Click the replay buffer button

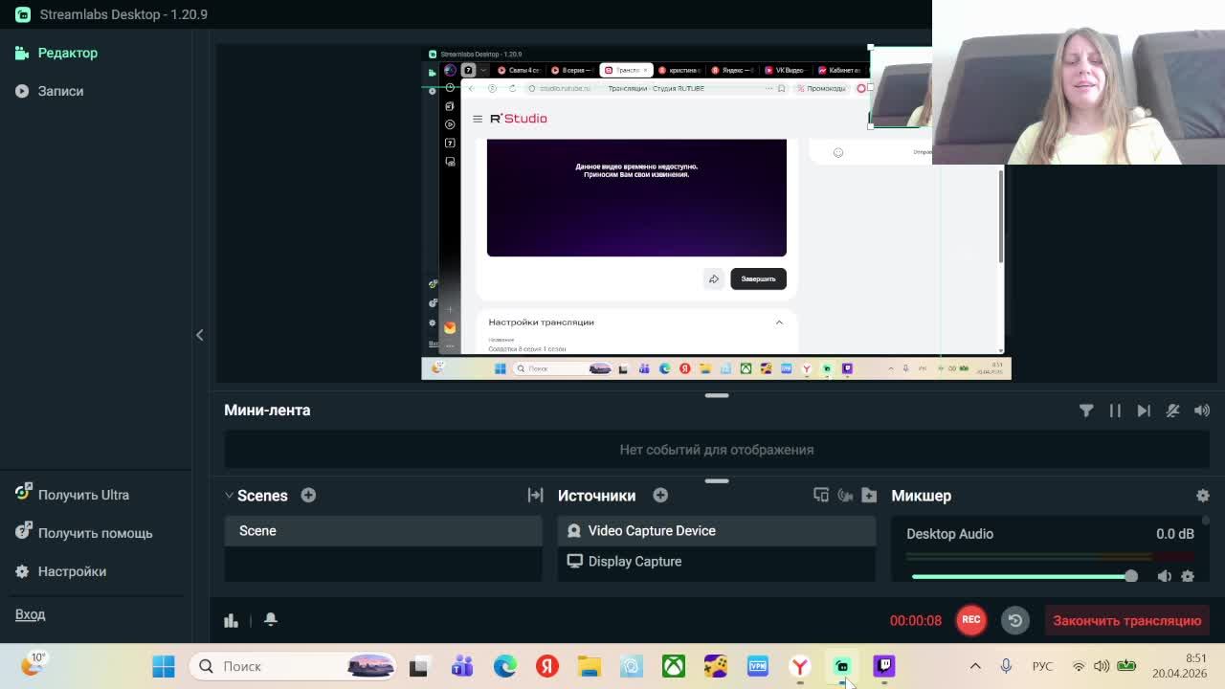1014,620
